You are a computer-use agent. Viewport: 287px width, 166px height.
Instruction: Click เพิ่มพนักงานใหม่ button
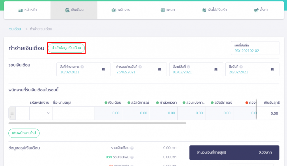pyautogui.click(x=24, y=133)
